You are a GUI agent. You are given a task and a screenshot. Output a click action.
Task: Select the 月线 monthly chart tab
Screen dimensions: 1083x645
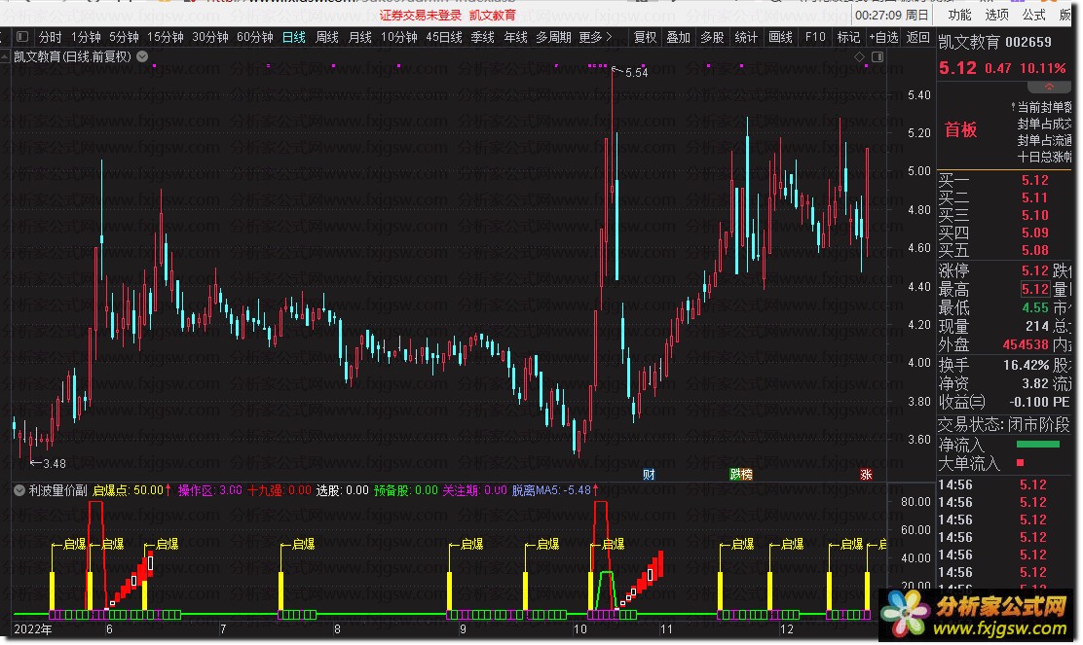[x=359, y=37]
